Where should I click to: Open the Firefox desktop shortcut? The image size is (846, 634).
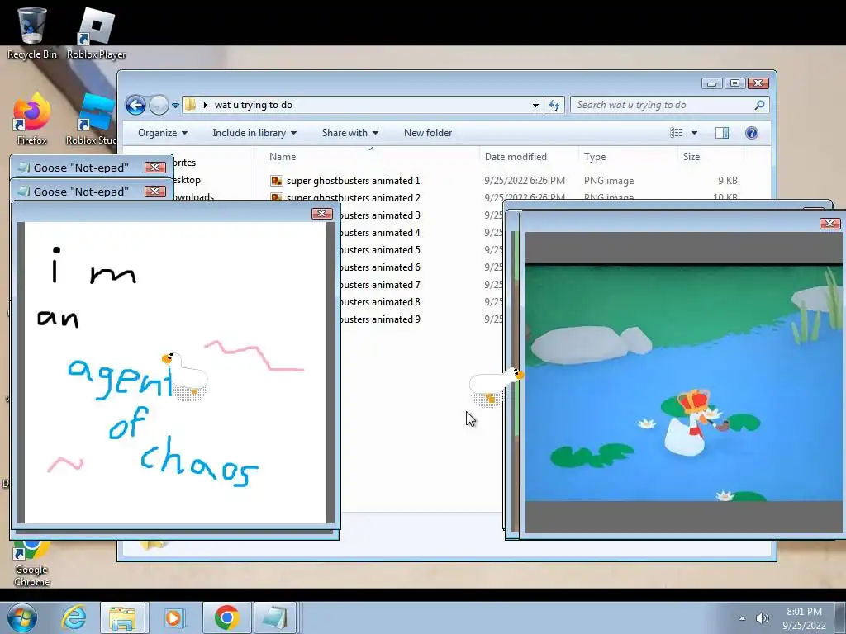click(31, 120)
